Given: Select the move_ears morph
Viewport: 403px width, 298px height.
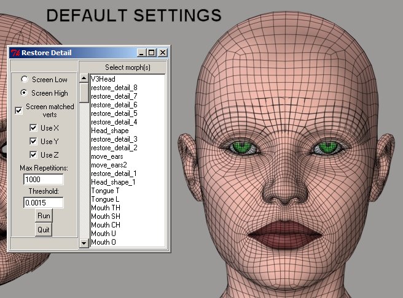Looking at the screenshot, I should click(x=107, y=156).
